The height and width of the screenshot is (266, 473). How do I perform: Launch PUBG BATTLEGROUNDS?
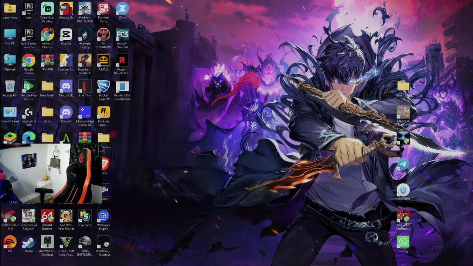(x=85, y=245)
